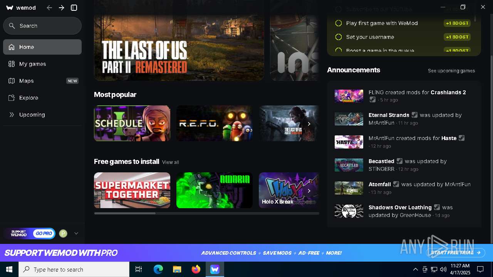This screenshot has height=277, width=493.
Task: Open Haste announcement thumbnail
Action: (x=349, y=142)
